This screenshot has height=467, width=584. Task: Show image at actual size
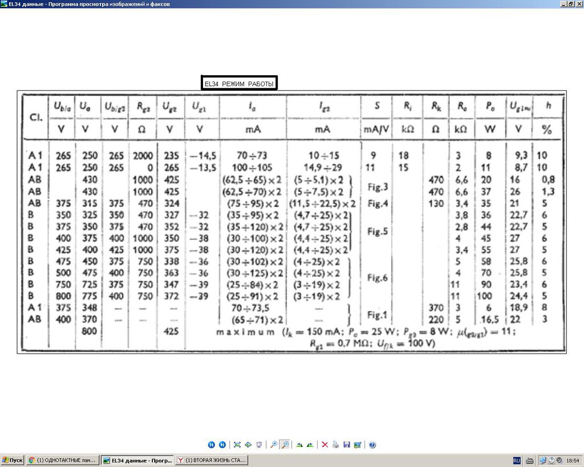click(248, 445)
